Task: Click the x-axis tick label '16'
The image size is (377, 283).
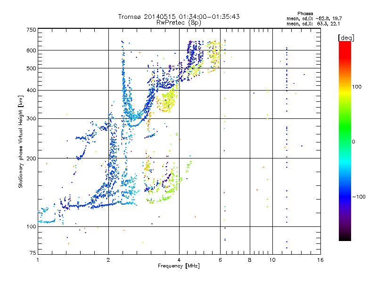Action: coord(320,260)
